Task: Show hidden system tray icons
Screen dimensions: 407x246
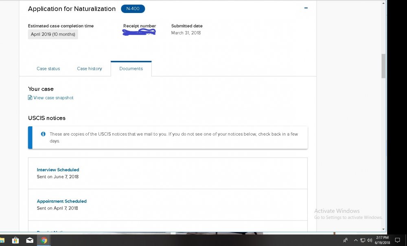Action: pyautogui.click(x=356, y=240)
